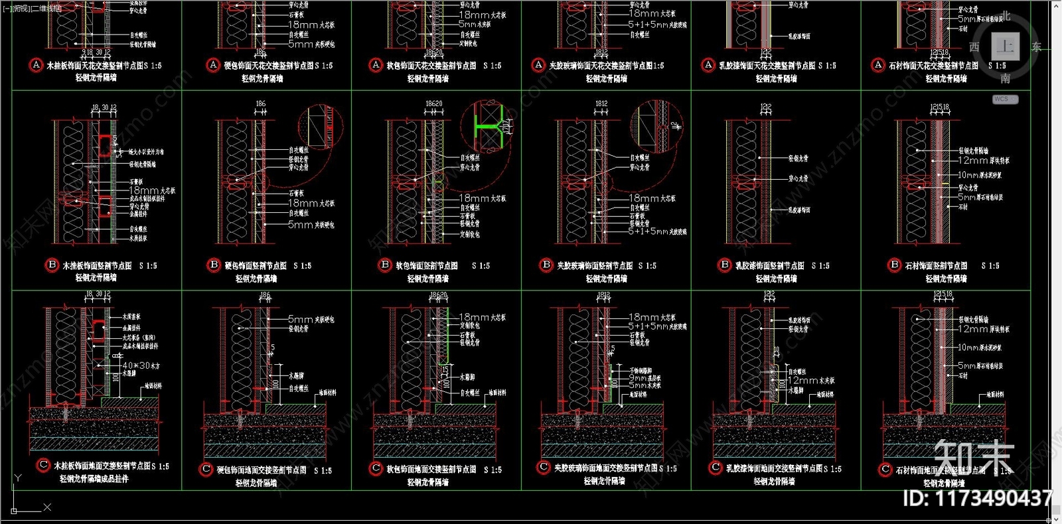Open the 二维线框 visual style menu
This screenshot has height=524, width=1062.
click(46, 9)
